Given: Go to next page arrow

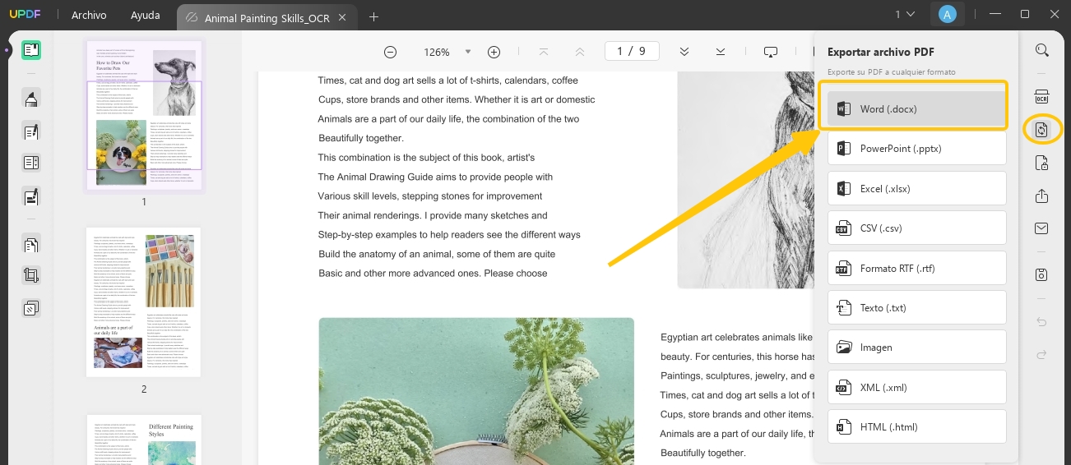Looking at the screenshot, I should [684, 52].
